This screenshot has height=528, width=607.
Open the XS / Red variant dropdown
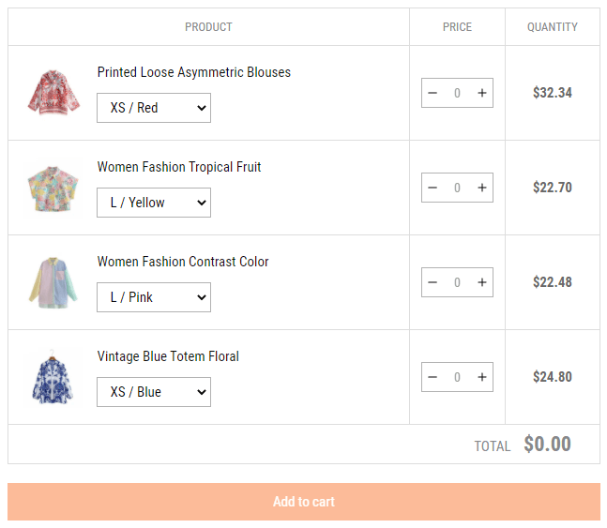[x=154, y=108]
